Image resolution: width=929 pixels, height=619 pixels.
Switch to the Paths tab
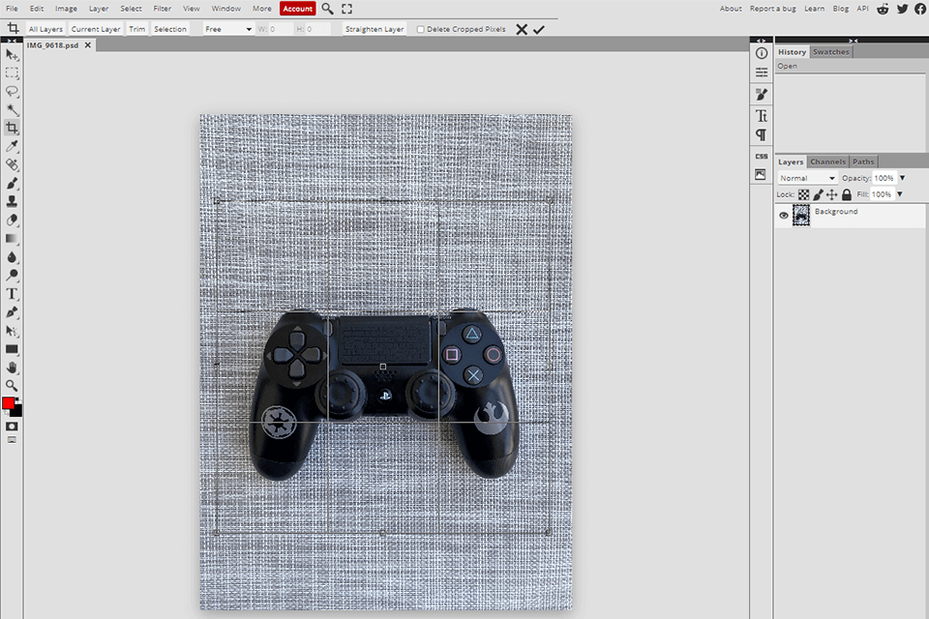click(x=863, y=162)
